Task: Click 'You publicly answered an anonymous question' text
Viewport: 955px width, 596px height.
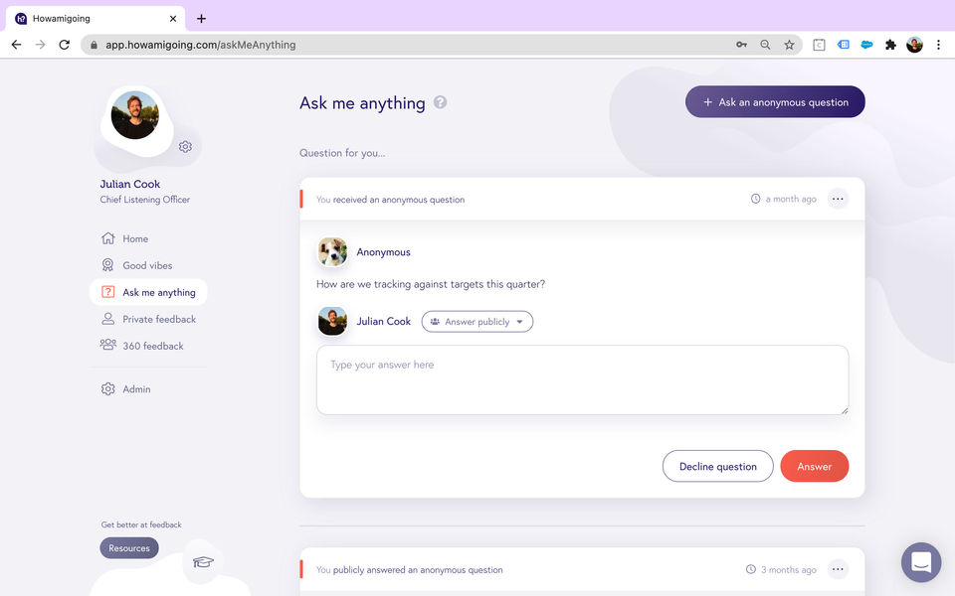Action: tap(409, 570)
